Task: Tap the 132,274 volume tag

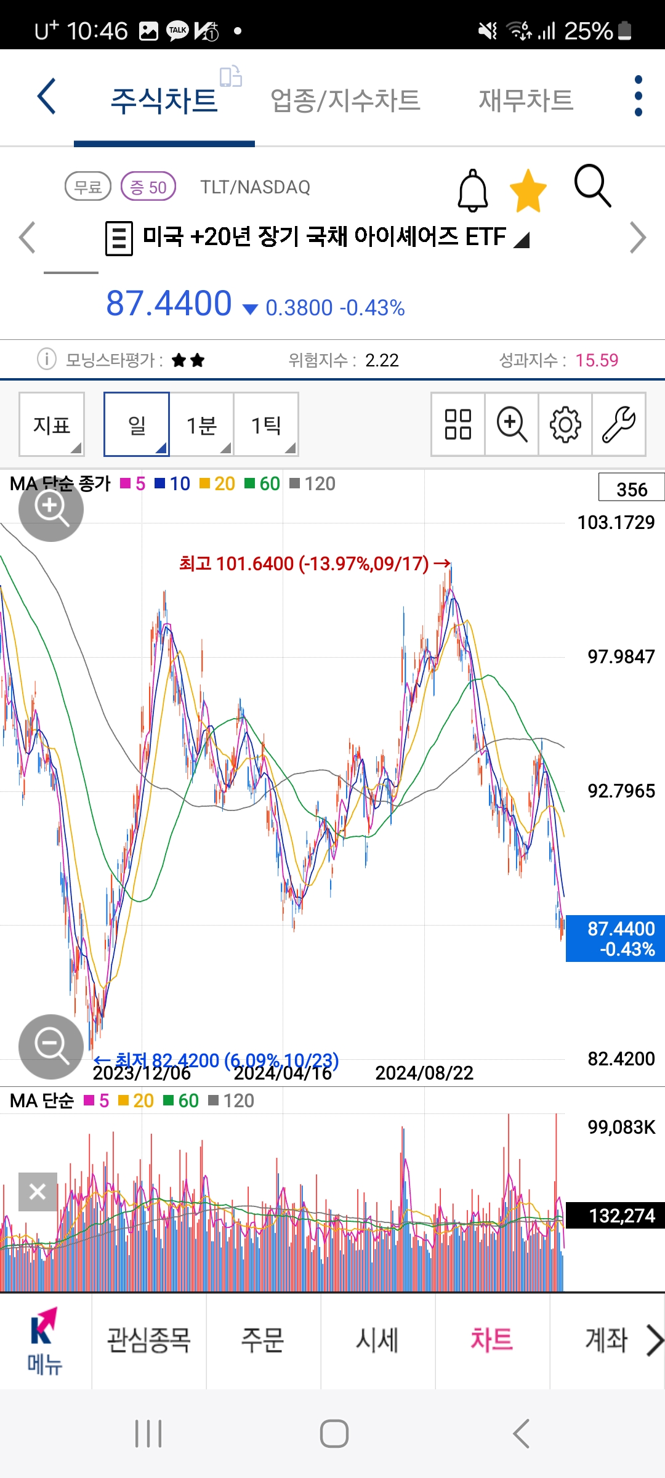Action: [x=615, y=1216]
